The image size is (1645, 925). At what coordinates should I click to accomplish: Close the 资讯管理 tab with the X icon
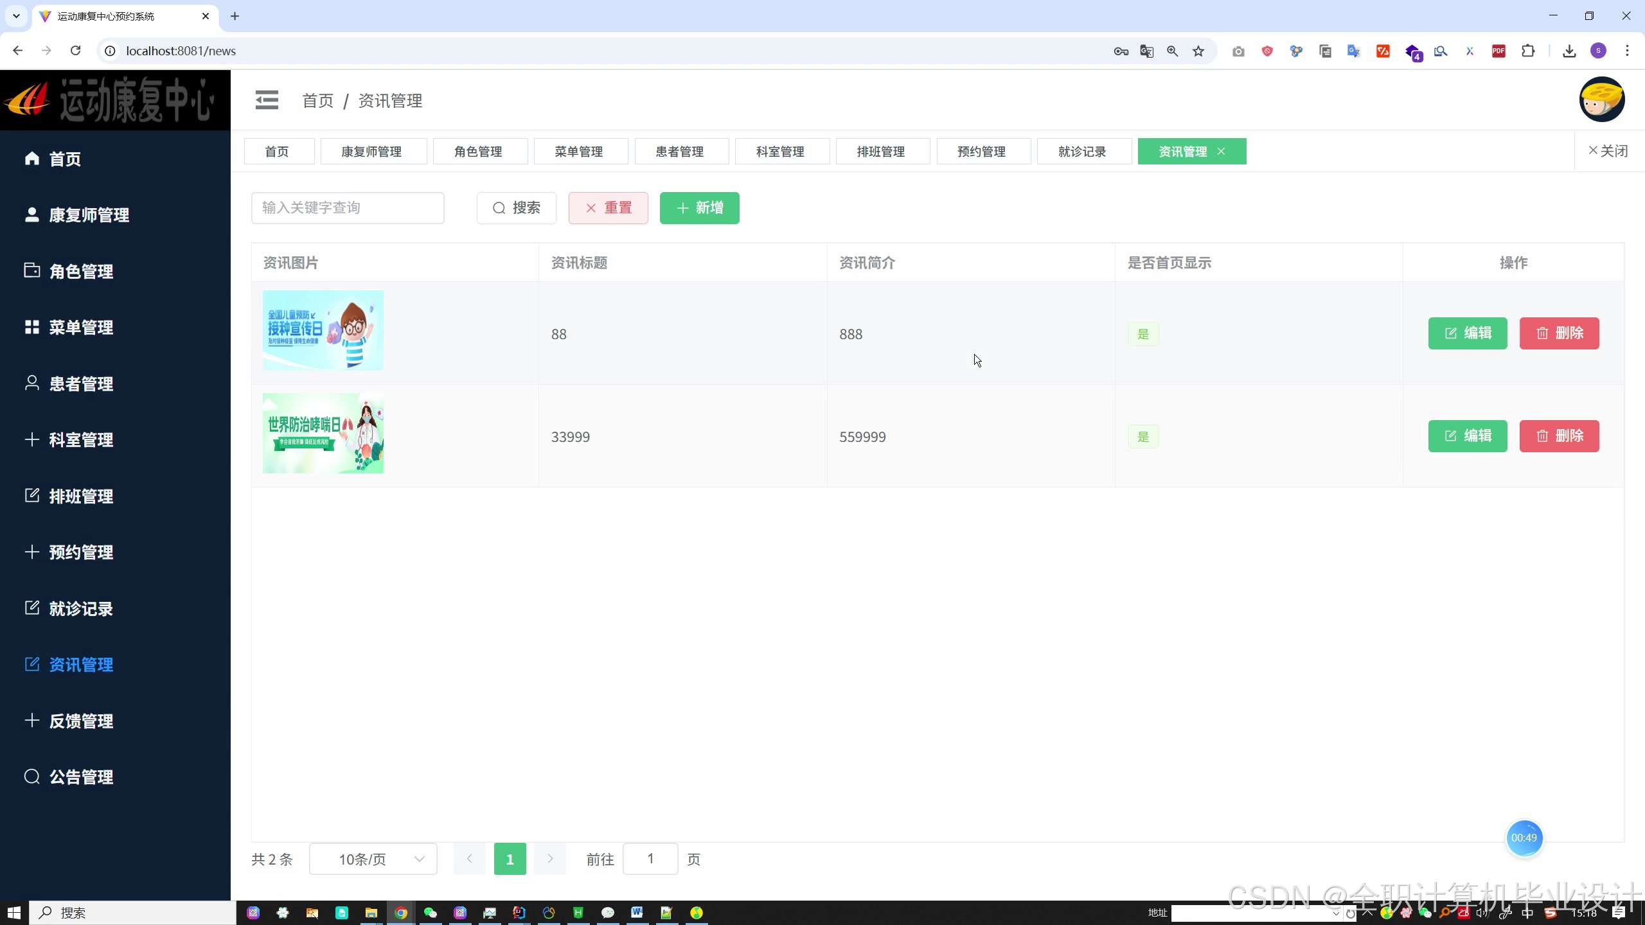1221,152
